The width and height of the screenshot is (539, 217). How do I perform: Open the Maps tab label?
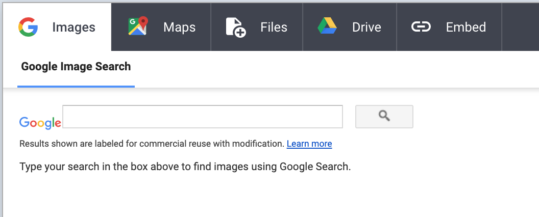(179, 28)
